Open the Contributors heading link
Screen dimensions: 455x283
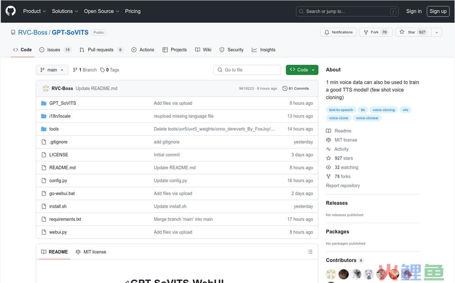click(x=344, y=260)
